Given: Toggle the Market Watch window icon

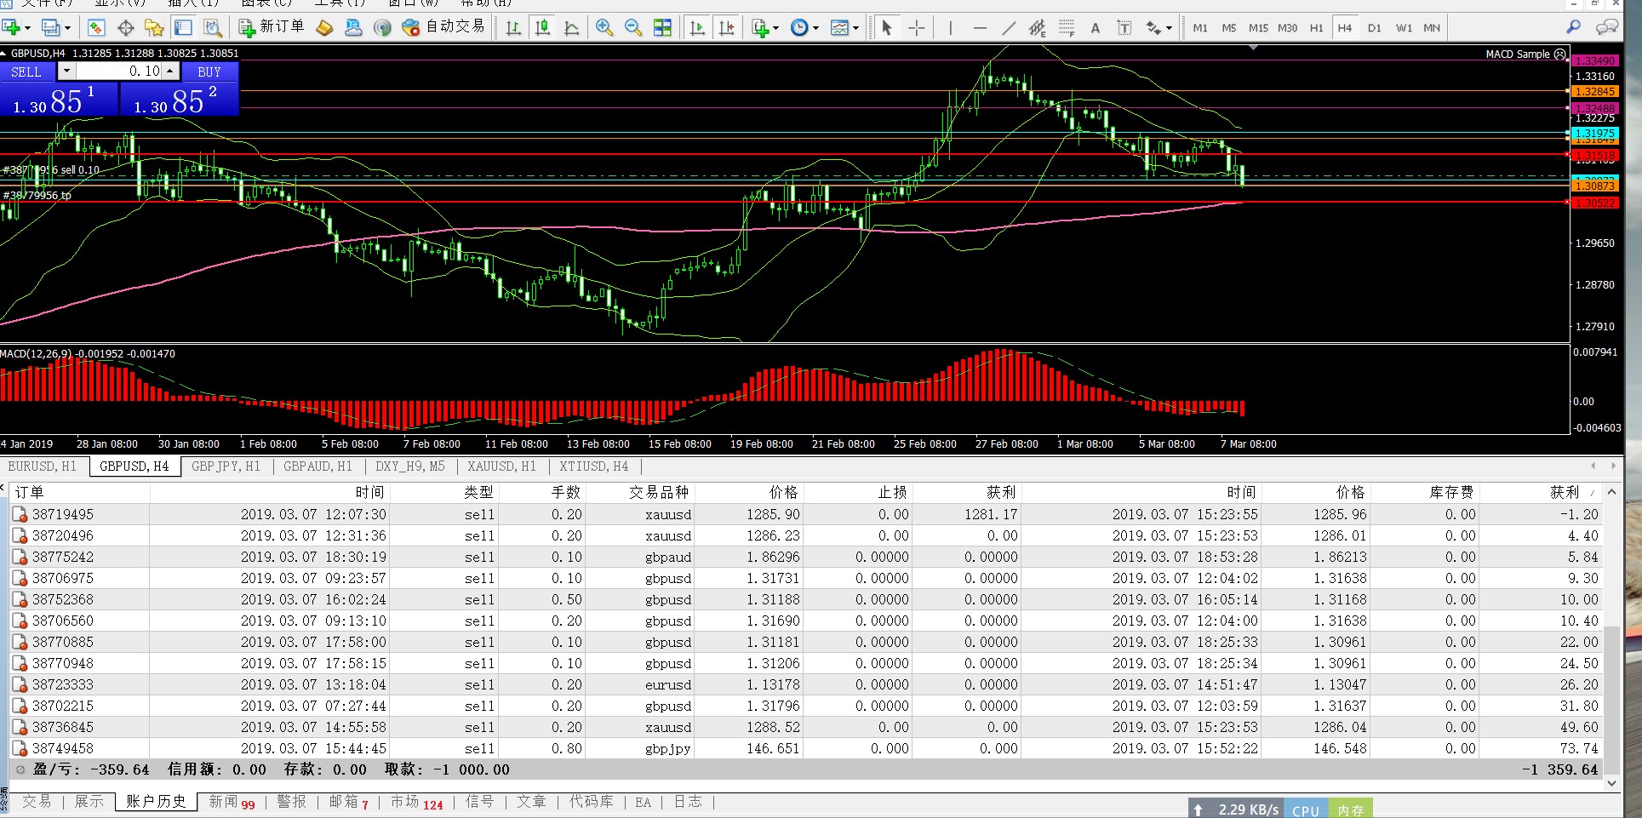Looking at the screenshot, I should [x=96, y=27].
